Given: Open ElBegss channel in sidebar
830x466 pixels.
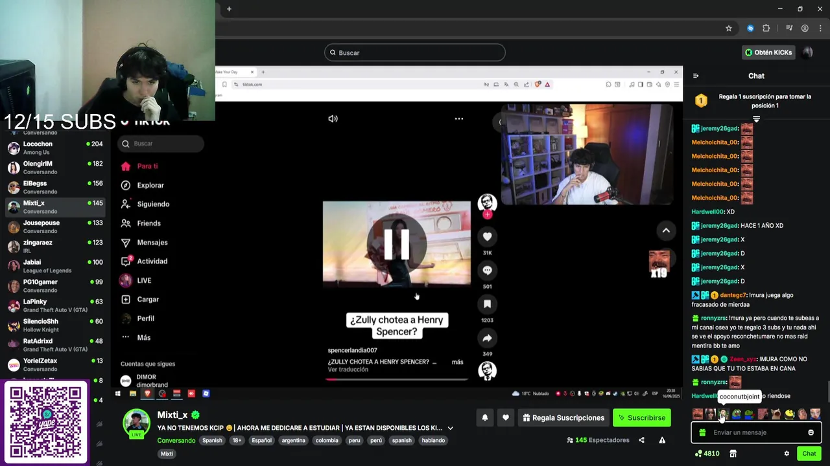Looking at the screenshot, I should coord(55,187).
